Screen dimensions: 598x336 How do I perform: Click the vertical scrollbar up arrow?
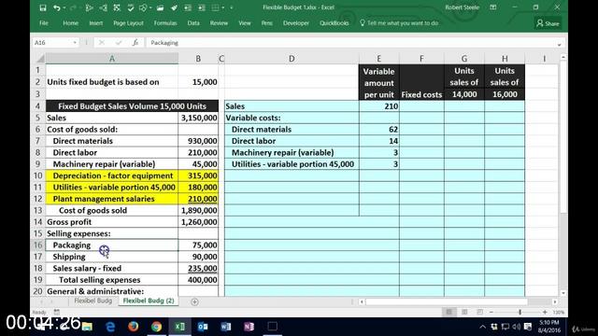pos(563,57)
